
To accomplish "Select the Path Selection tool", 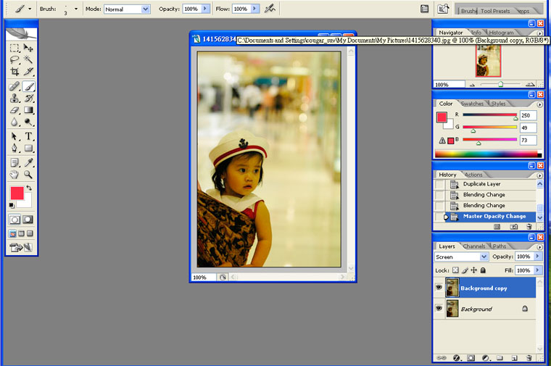I will [14, 136].
